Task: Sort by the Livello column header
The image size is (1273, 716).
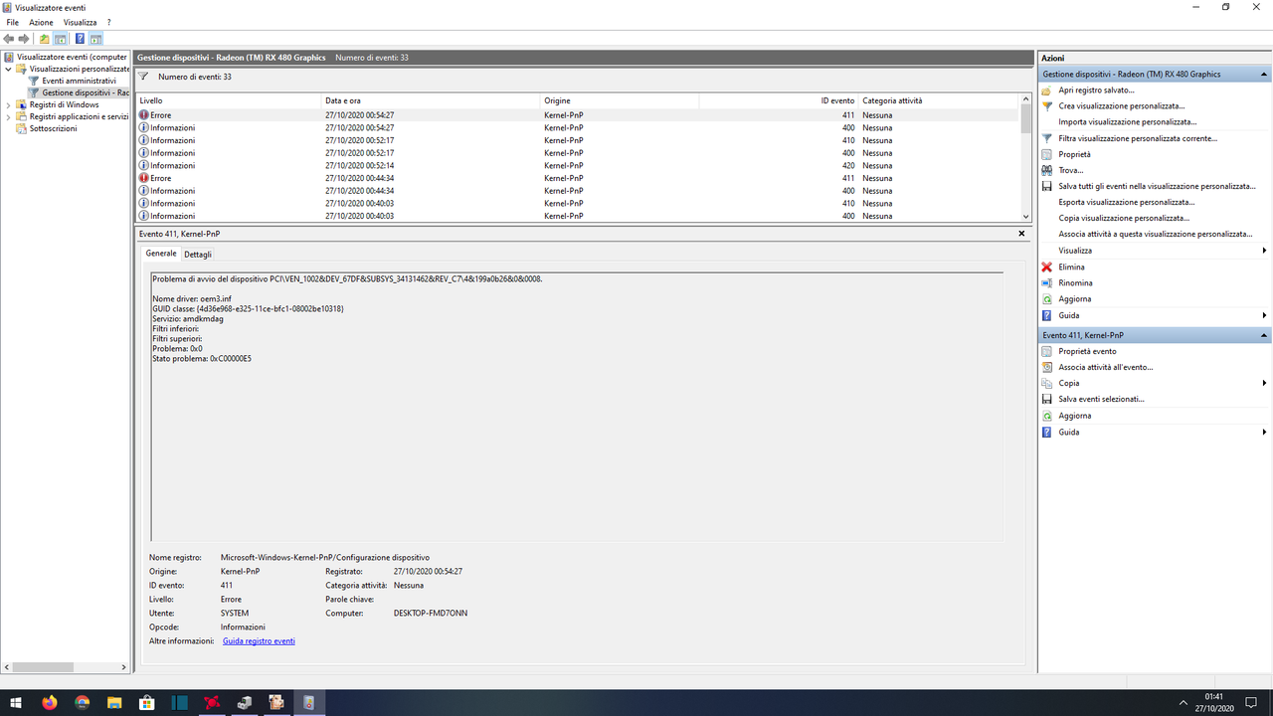Action: (229, 100)
